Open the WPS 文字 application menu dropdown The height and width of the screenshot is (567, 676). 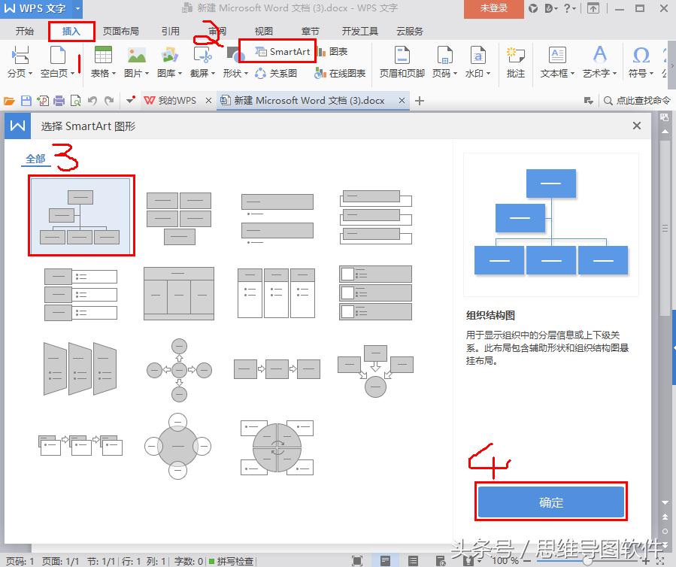pos(80,8)
